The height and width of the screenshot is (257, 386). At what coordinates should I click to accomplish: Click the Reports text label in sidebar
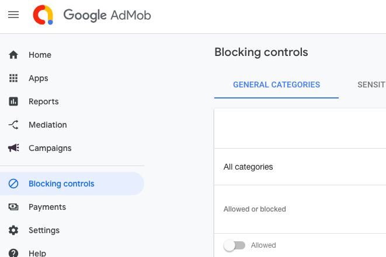click(44, 101)
